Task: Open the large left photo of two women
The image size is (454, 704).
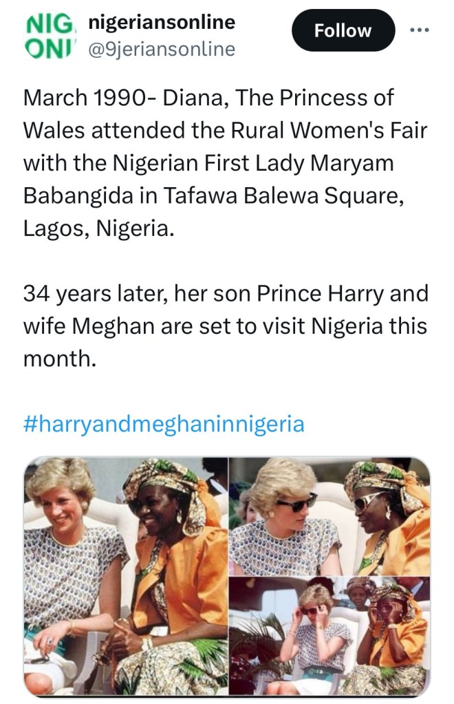Action: pos(126,578)
